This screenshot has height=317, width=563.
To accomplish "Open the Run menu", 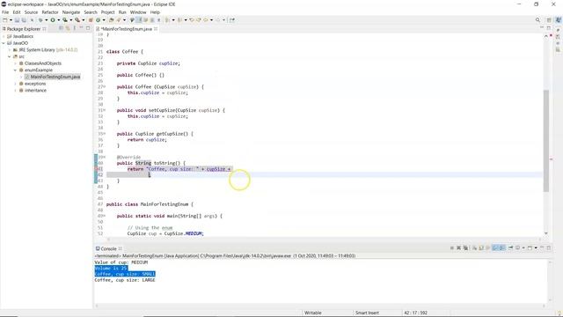I will [x=122, y=12].
